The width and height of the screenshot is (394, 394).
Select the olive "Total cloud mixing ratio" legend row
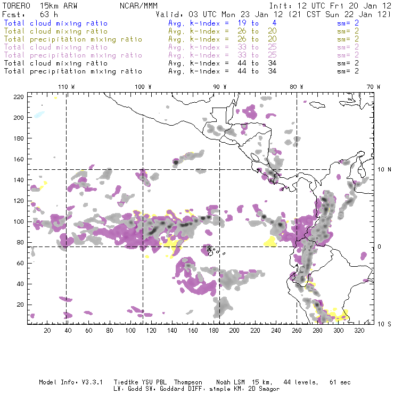tap(181, 31)
